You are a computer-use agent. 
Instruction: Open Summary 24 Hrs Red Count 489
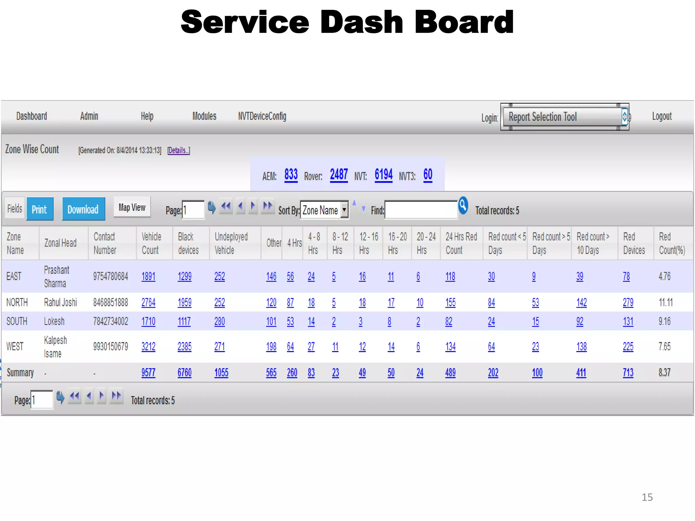(450, 372)
